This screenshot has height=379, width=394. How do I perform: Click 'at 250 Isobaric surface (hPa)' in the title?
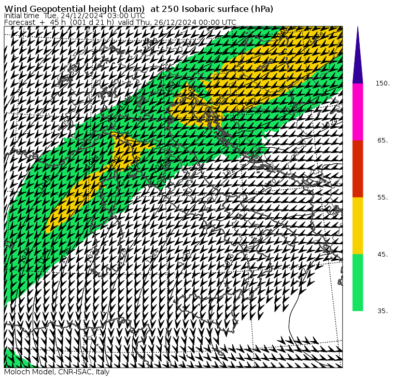[212, 9]
